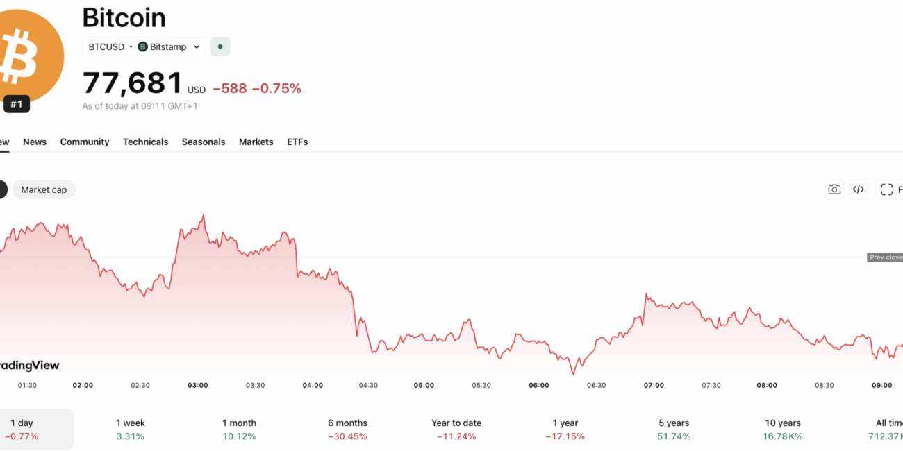Expand chart to fullscreen view
The image size is (903, 451).
tap(887, 189)
